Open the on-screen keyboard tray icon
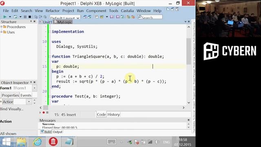 coord(111,142)
